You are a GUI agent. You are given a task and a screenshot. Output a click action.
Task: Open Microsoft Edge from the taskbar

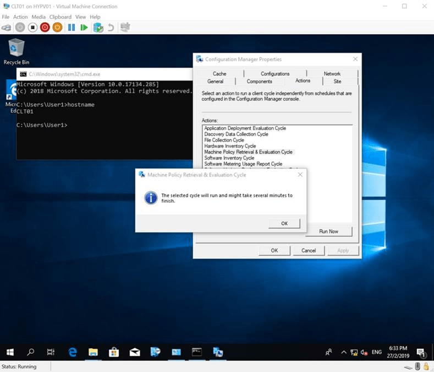click(x=73, y=352)
